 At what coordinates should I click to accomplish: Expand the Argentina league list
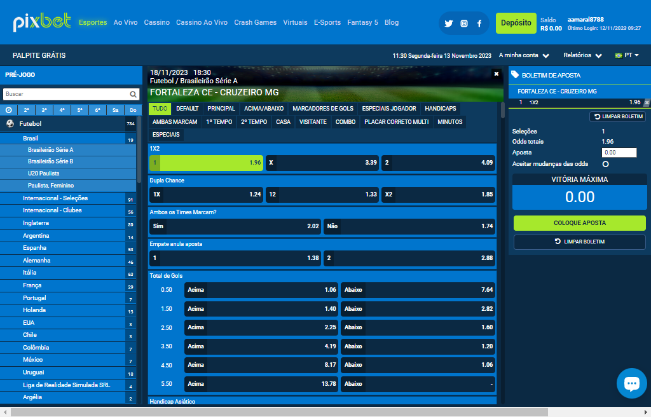click(68, 235)
